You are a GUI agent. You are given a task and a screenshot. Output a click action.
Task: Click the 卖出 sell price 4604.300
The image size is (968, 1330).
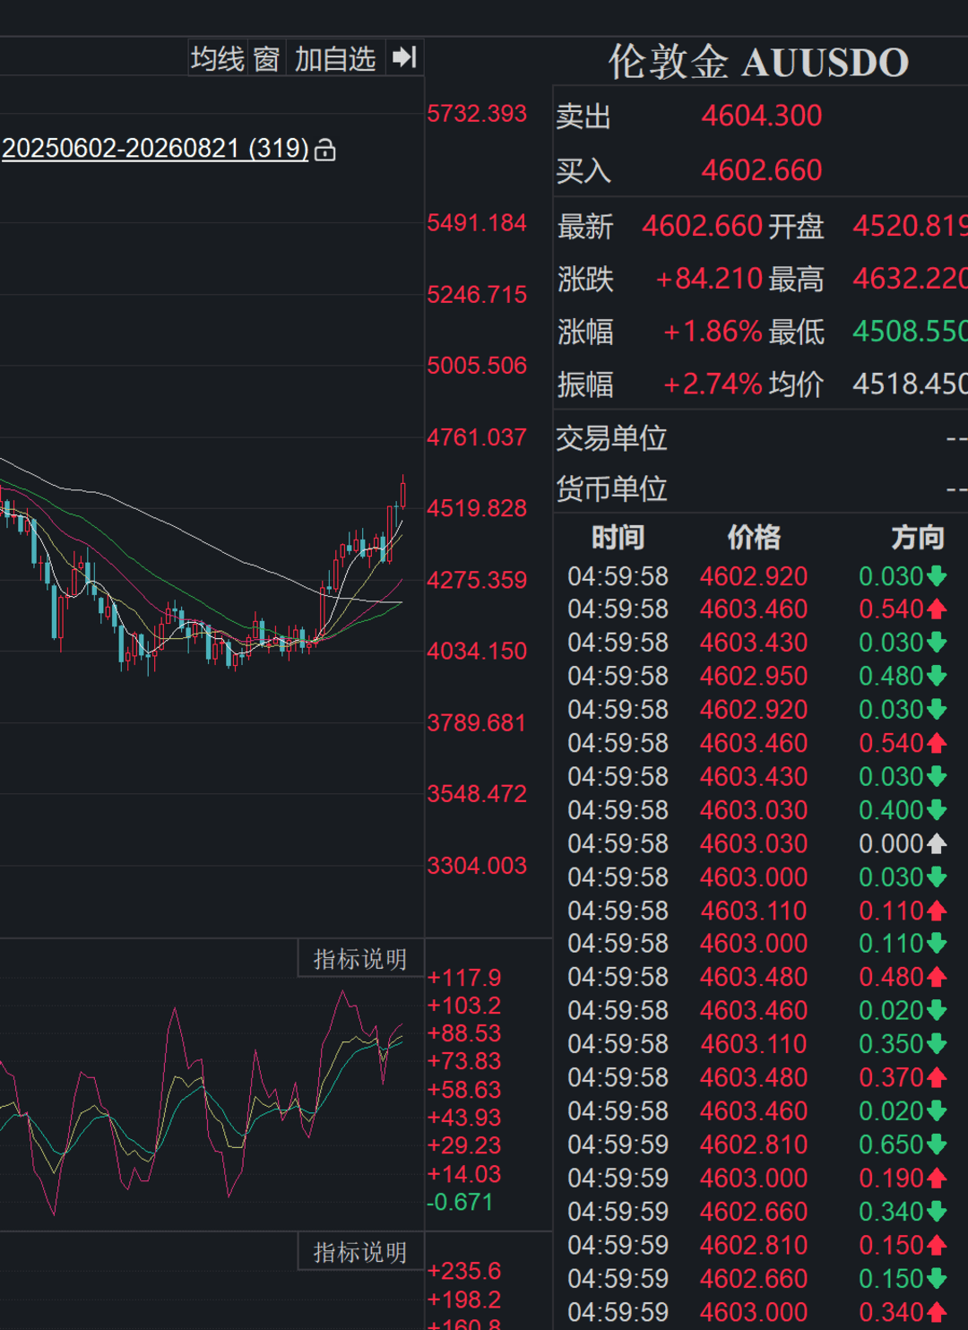pos(762,116)
